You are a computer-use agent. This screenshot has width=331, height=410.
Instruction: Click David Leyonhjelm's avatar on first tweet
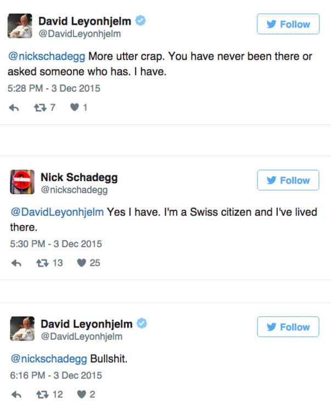22,25
